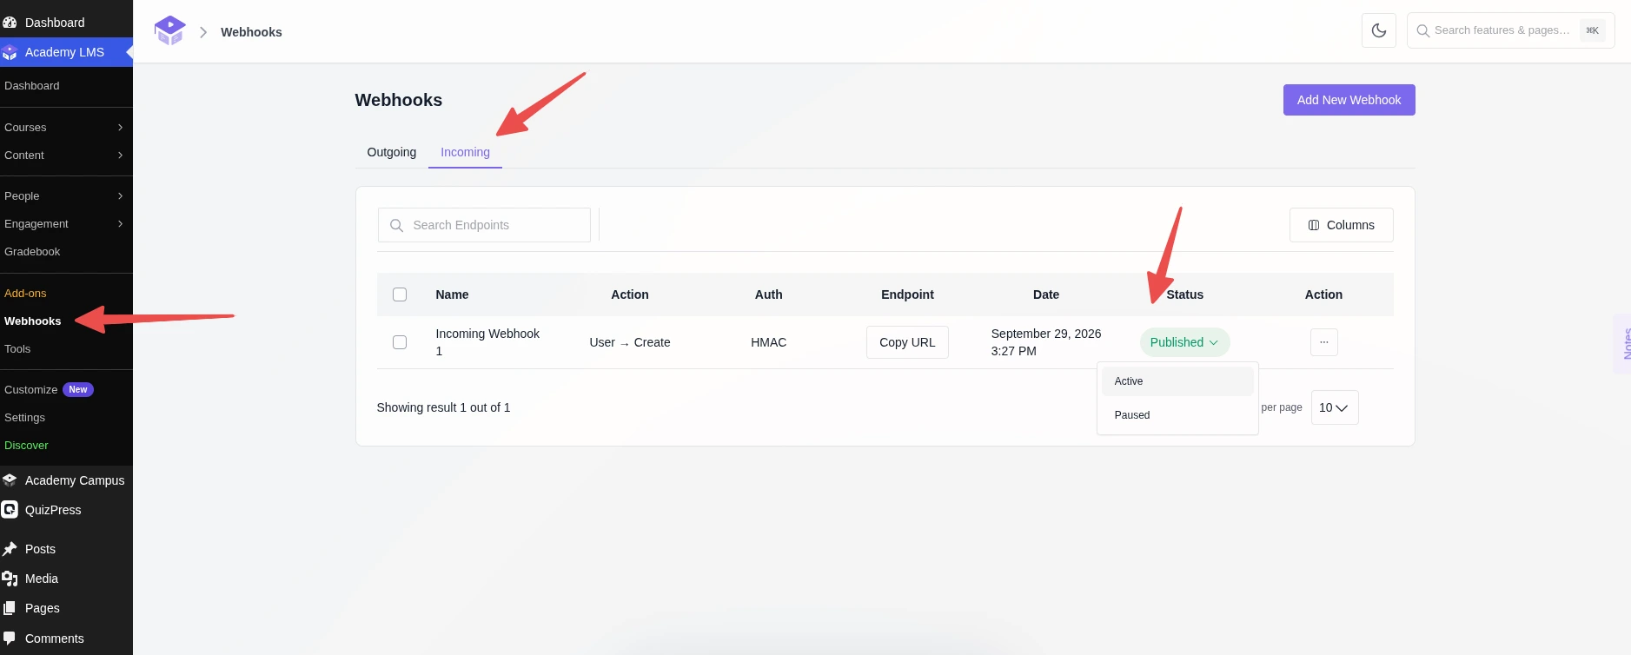Image resolution: width=1631 pixels, height=655 pixels.
Task: Expand the People submenu
Action: click(120, 196)
